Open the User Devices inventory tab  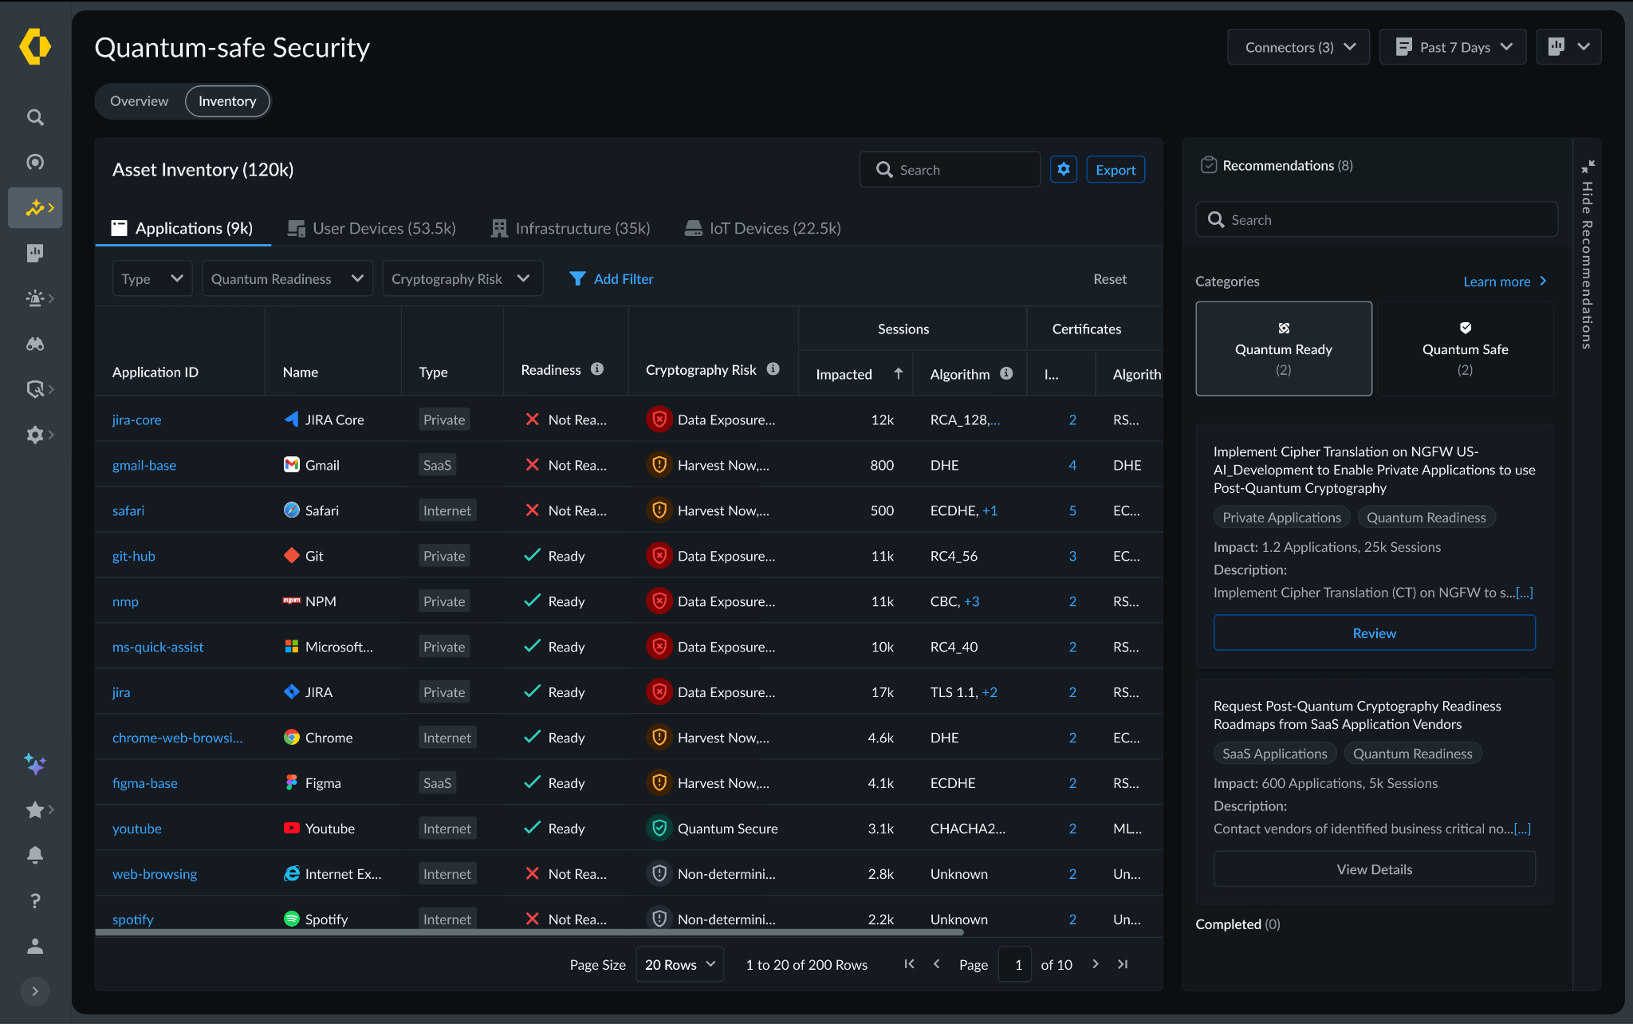pyautogui.click(x=371, y=228)
